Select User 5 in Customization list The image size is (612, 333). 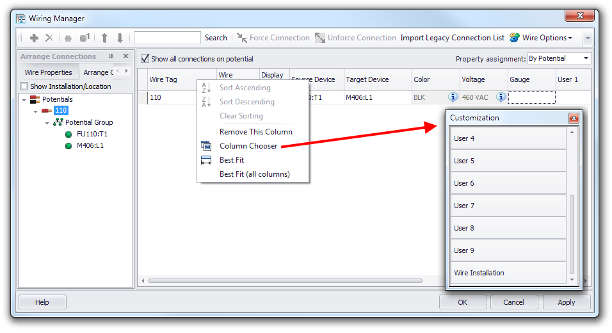[508, 161]
